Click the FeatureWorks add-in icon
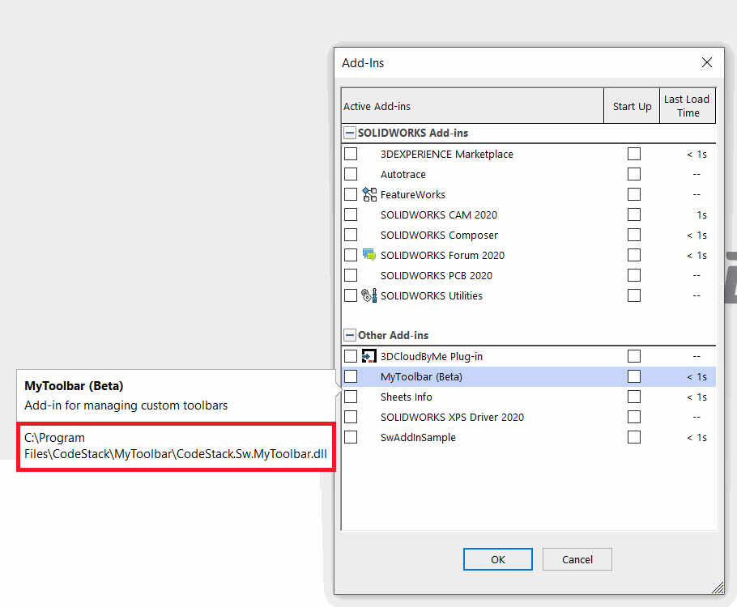This screenshot has width=737, height=607. (369, 194)
